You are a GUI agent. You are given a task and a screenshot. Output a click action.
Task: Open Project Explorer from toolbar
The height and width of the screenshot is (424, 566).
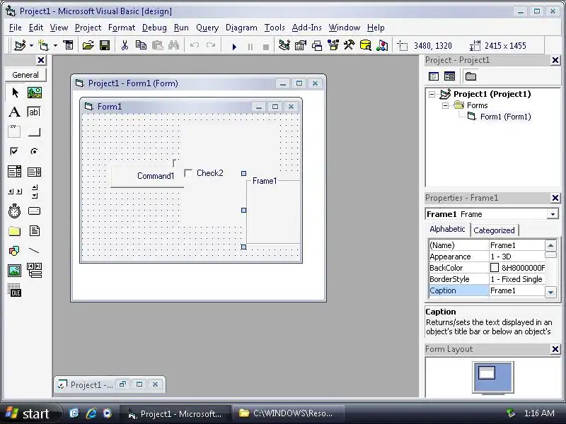(x=284, y=45)
